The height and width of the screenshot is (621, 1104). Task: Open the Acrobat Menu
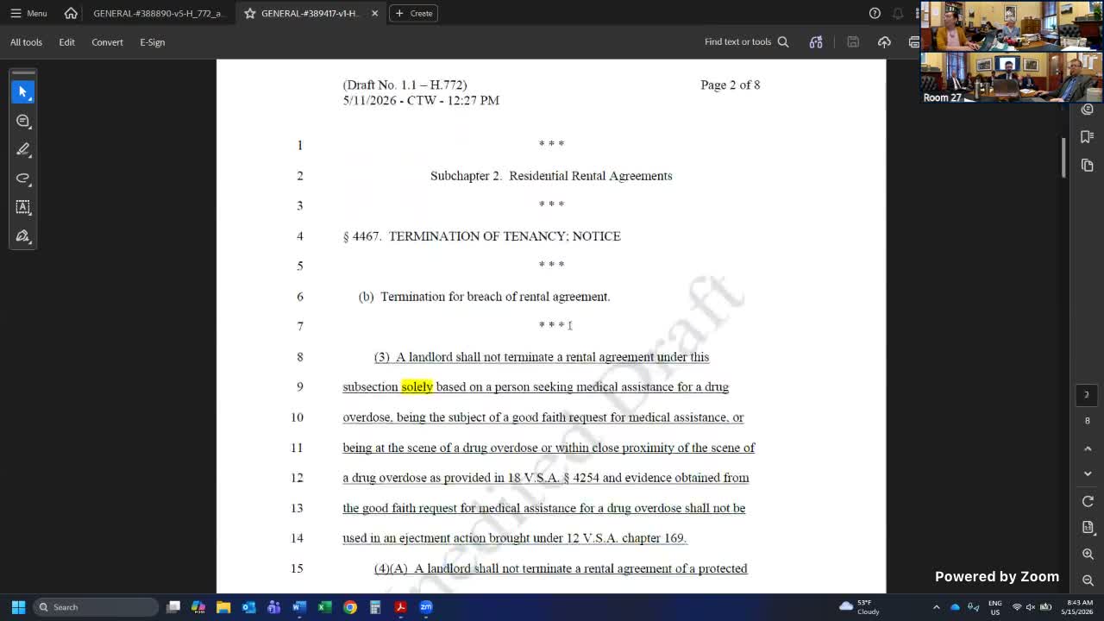pos(28,13)
